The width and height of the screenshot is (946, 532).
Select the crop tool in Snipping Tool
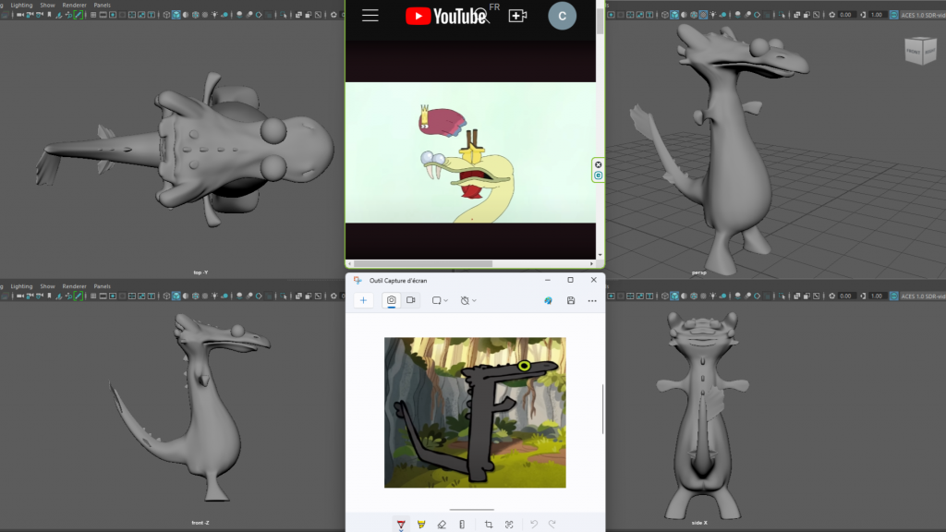pyautogui.click(x=489, y=525)
